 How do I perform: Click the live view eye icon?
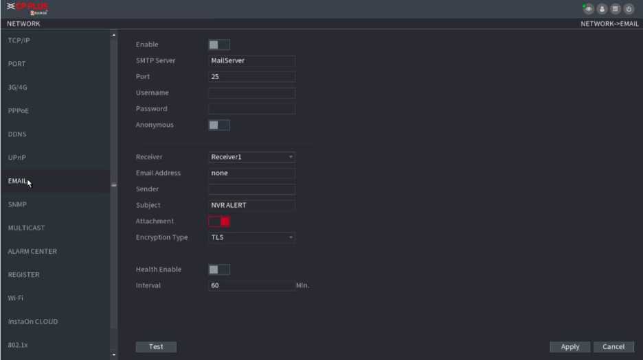(x=589, y=9)
